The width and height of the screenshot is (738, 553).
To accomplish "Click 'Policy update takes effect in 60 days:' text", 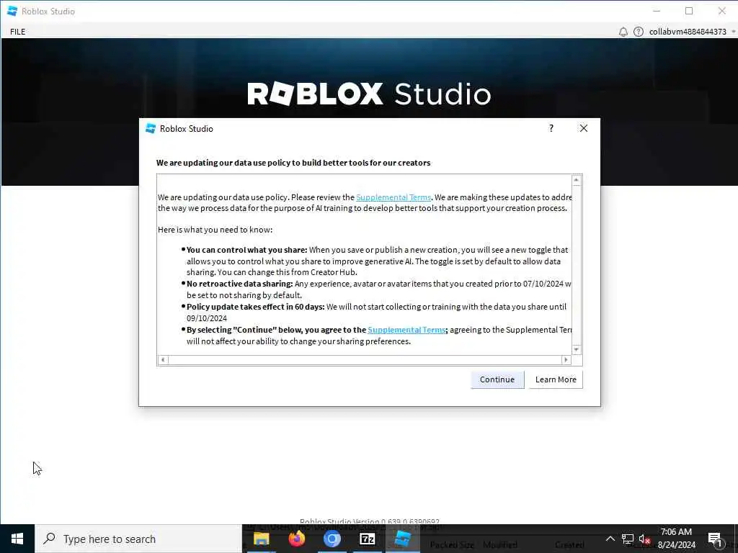I will pyautogui.click(x=256, y=307).
